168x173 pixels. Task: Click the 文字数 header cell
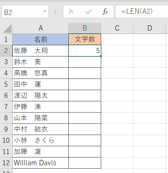[x=85, y=39]
